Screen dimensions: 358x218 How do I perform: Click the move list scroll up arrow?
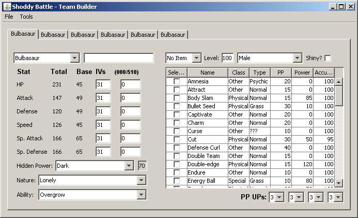[x=339, y=82]
